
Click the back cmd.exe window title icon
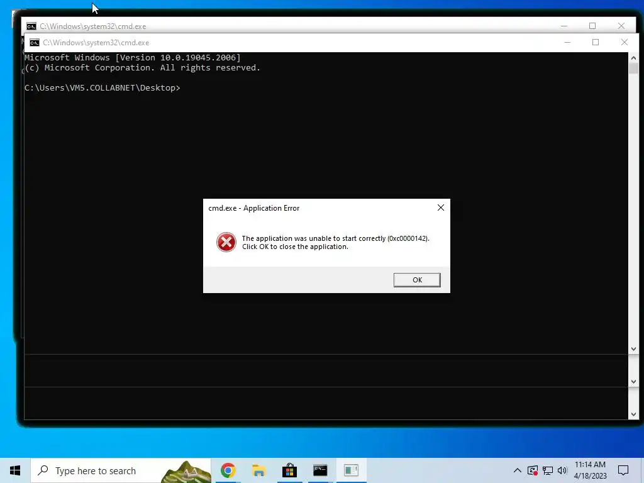31,26
